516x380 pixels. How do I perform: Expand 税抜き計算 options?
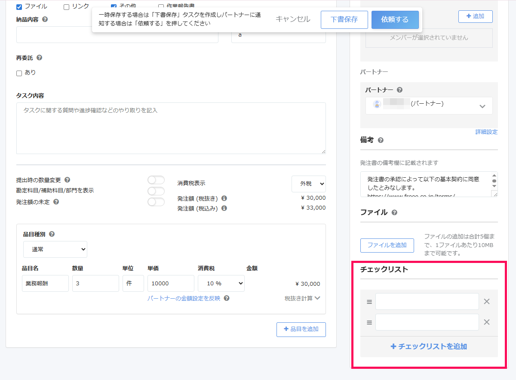coord(302,298)
